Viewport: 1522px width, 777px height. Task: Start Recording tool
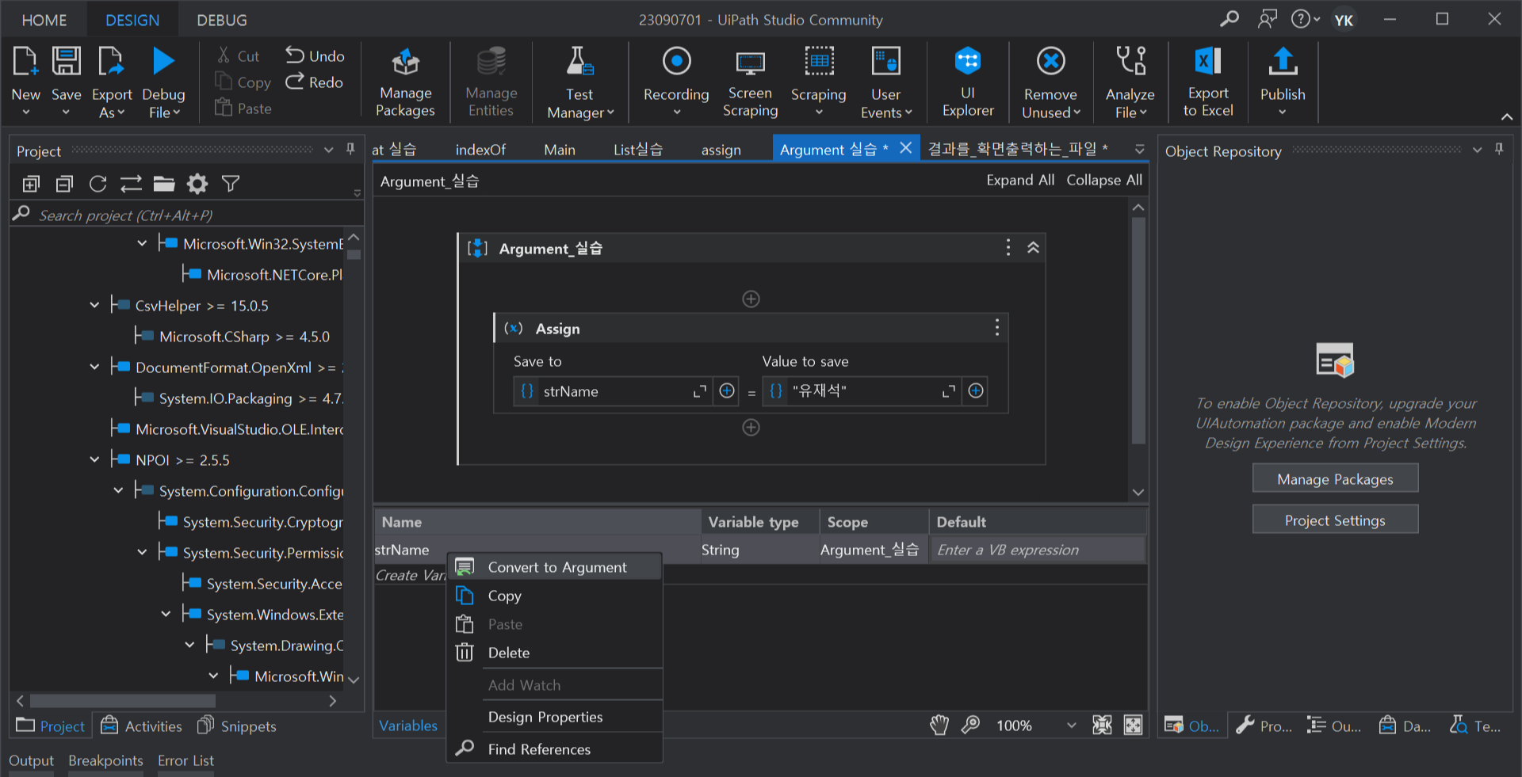[676, 82]
